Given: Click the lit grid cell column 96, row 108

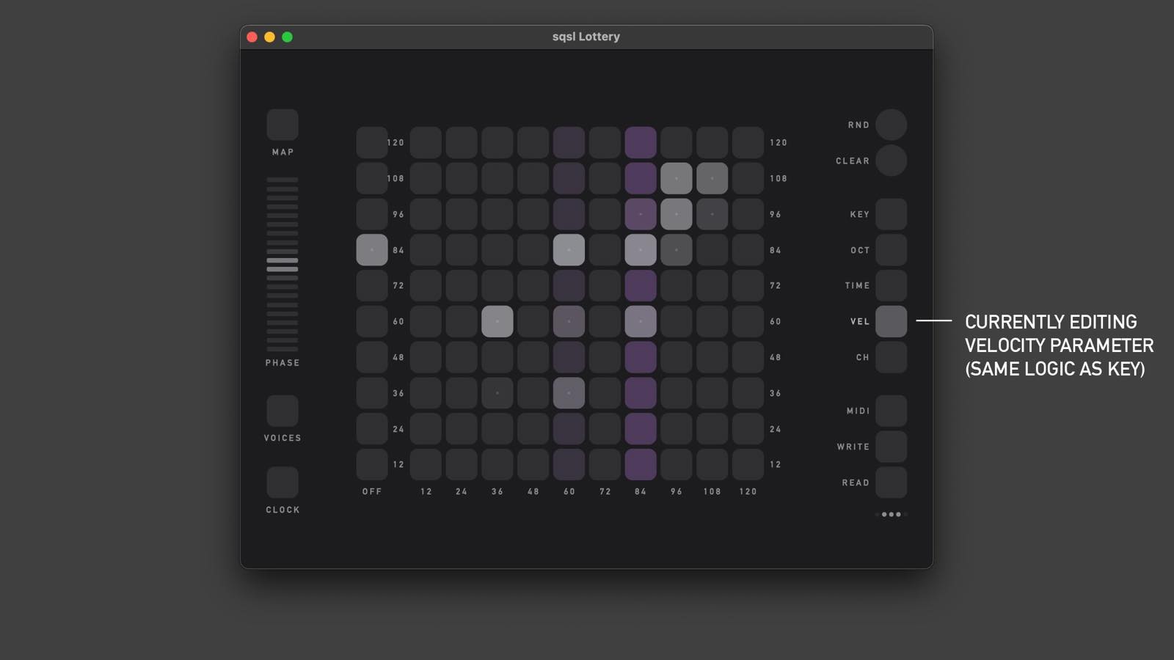Looking at the screenshot, I should coord(677,178).
